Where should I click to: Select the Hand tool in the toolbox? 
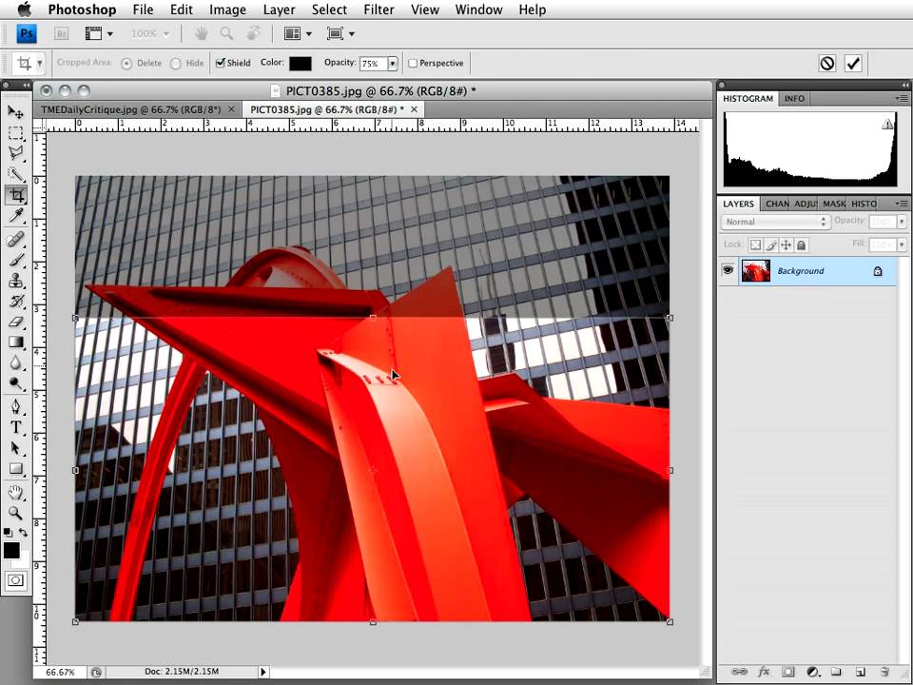[x=16, y=493]
